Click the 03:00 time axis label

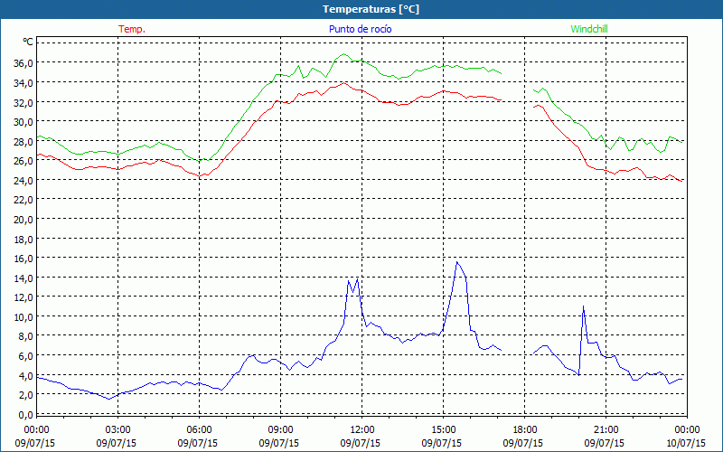coord(118,430)
